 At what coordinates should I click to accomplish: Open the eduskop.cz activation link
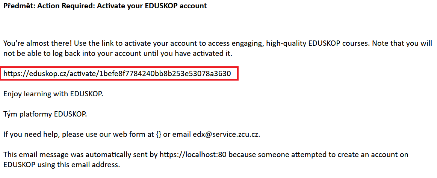point(117,74)
